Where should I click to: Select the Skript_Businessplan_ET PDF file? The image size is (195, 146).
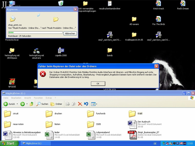point(132,134)
